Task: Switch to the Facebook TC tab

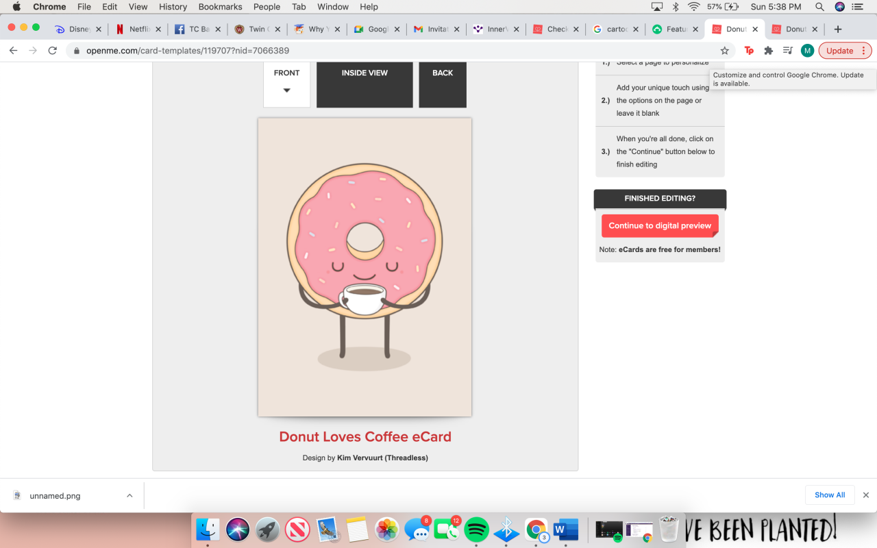Action: click(197, 29)
